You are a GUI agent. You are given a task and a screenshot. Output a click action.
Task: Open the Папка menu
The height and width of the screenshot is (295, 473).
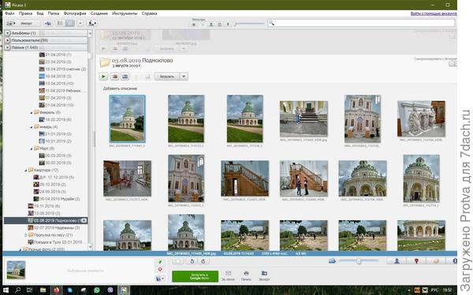pos(54,13)
